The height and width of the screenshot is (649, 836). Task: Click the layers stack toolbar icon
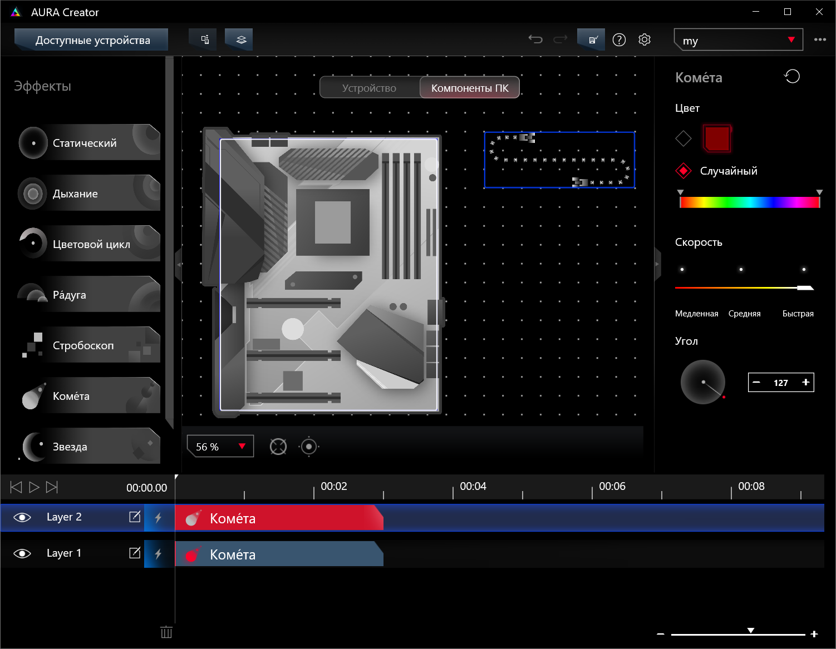coord(240,39)
